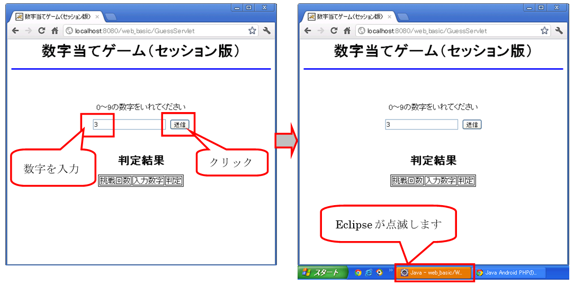Launch Chrome from the quick launch bar
The height and width of the screenshot is (286, 574).
358,273
